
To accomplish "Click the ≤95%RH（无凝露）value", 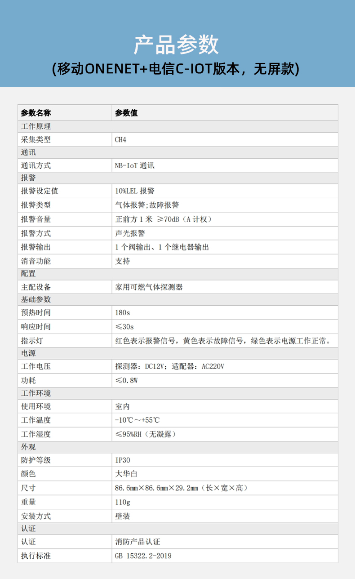I will (146, 434).
